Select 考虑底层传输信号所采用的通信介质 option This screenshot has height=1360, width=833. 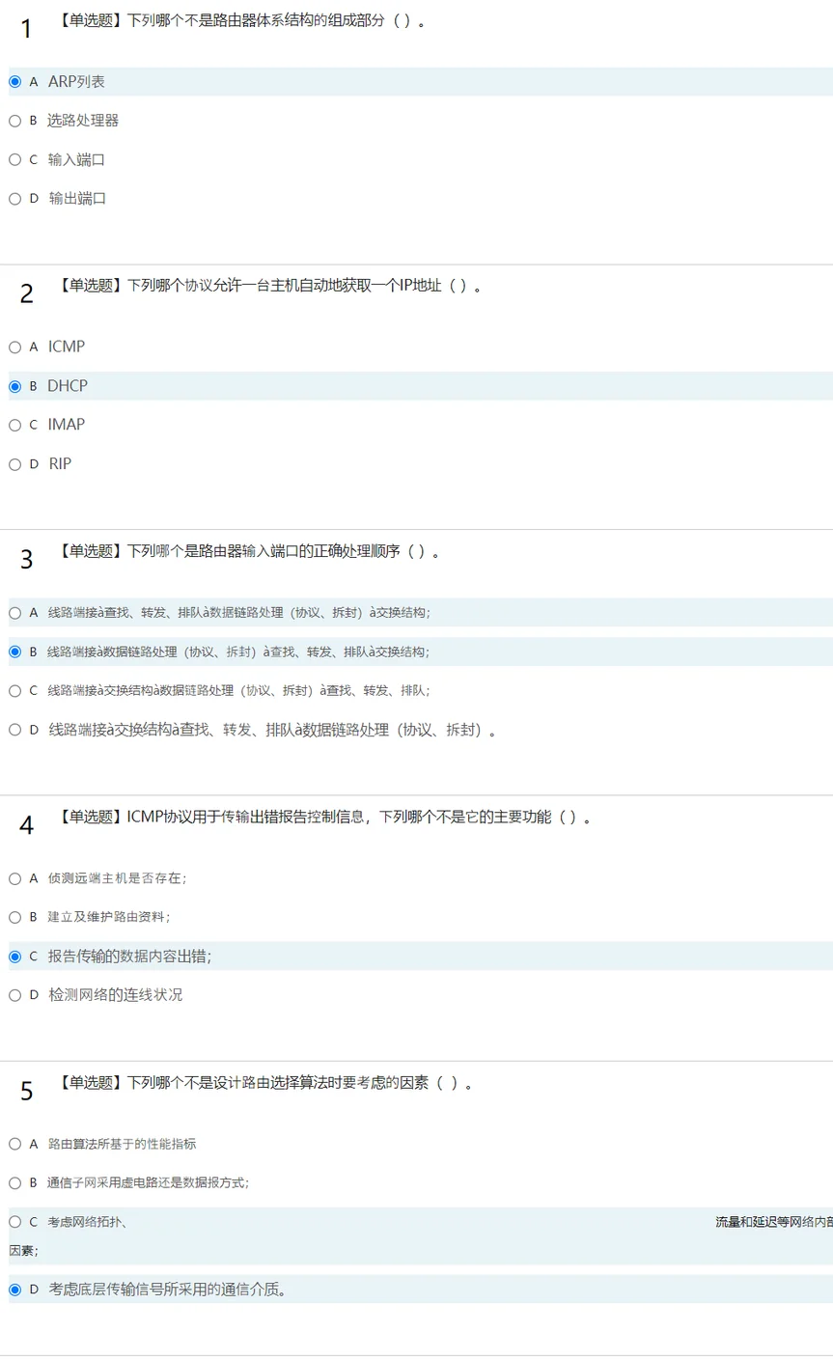tap(14, 1290)
